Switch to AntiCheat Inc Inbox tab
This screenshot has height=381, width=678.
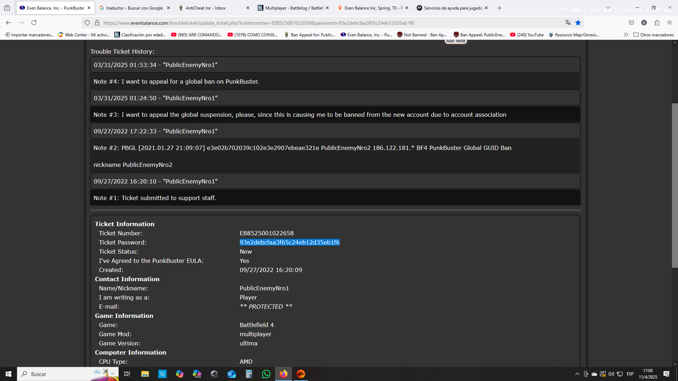[x=214, y=8]
